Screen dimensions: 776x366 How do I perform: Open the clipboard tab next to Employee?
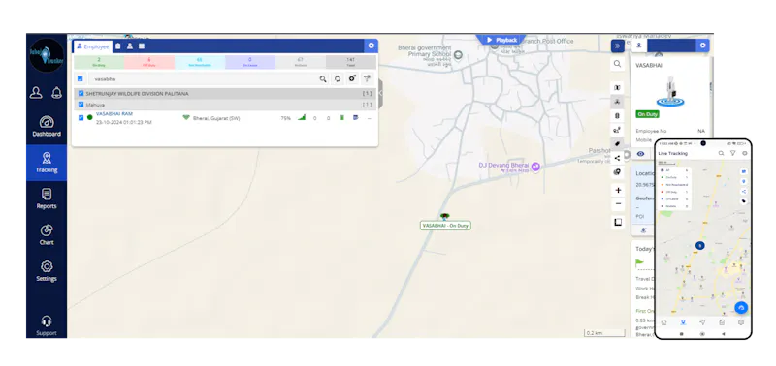click(x=118, y=46)
